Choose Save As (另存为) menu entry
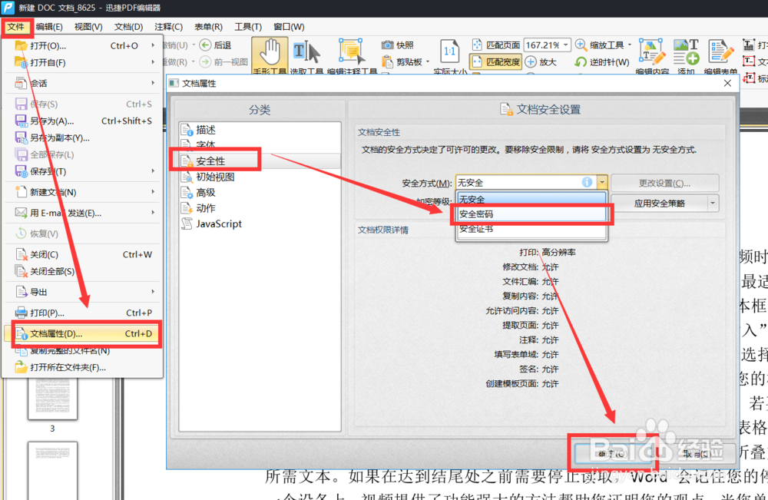768x500 pixels. (82, 121)
